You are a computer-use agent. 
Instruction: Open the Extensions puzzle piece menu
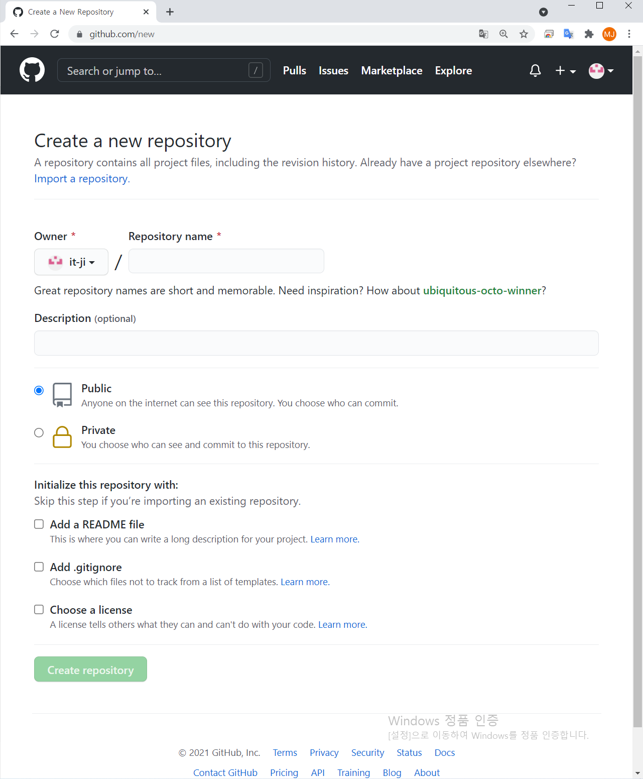click(589, 34)
